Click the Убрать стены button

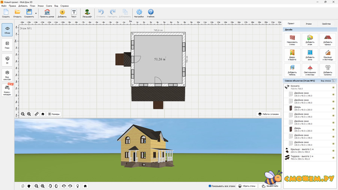pos(247,186)
